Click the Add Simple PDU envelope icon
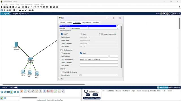181x101 pixels. coord(29,10)
